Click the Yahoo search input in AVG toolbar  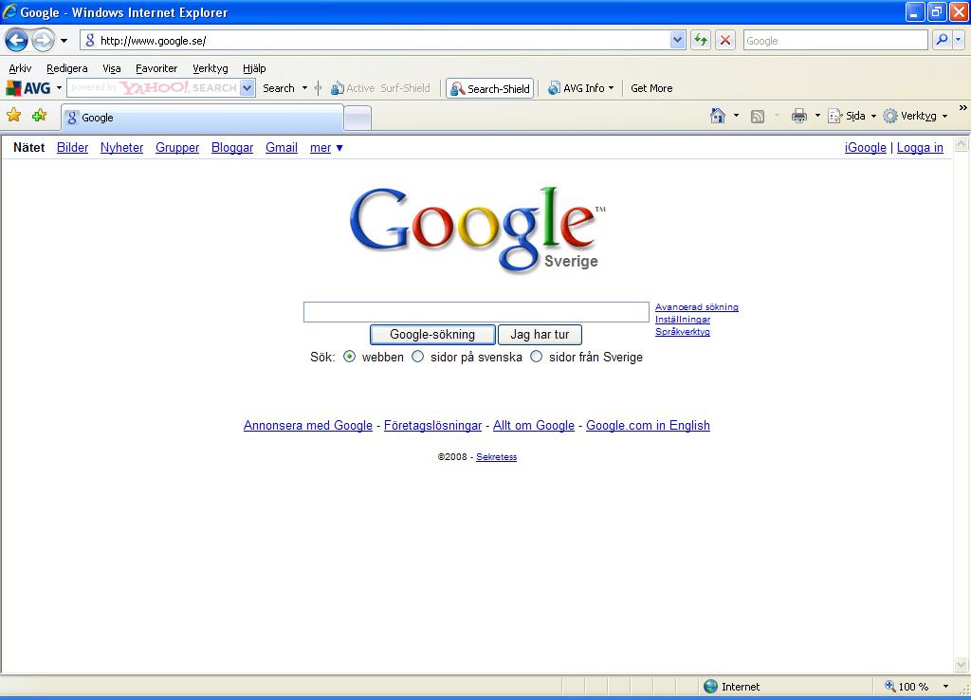pos(154,87)
